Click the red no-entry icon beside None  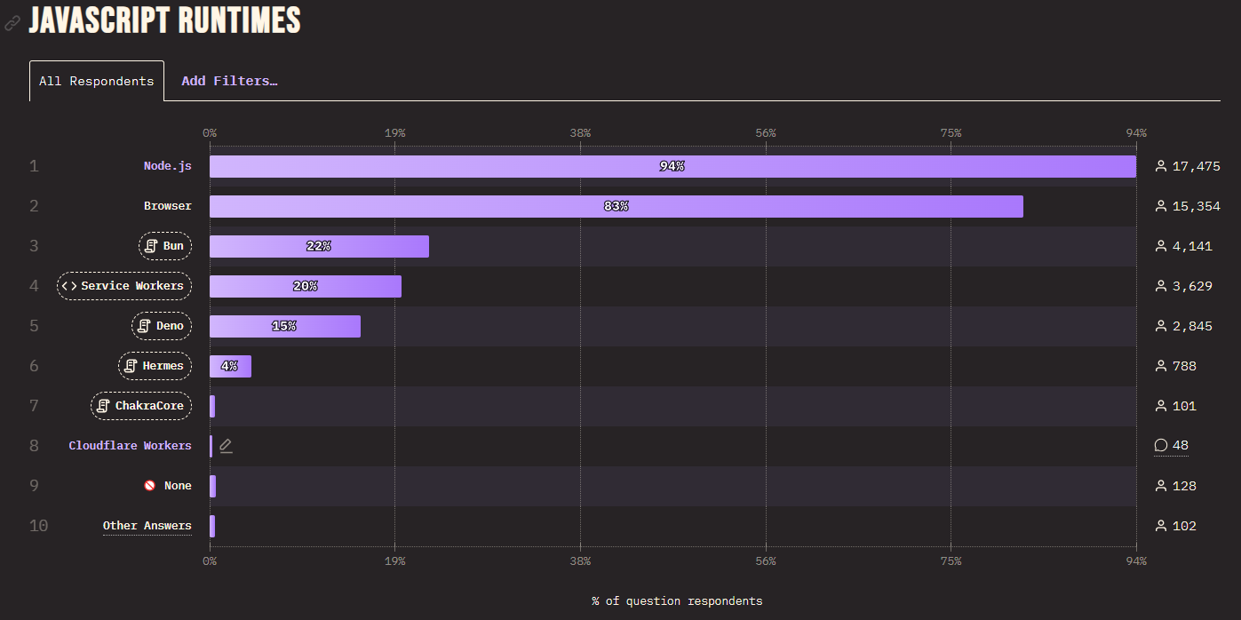150,486
